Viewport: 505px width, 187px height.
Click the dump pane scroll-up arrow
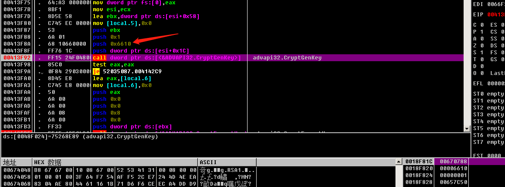coord(398,162)
